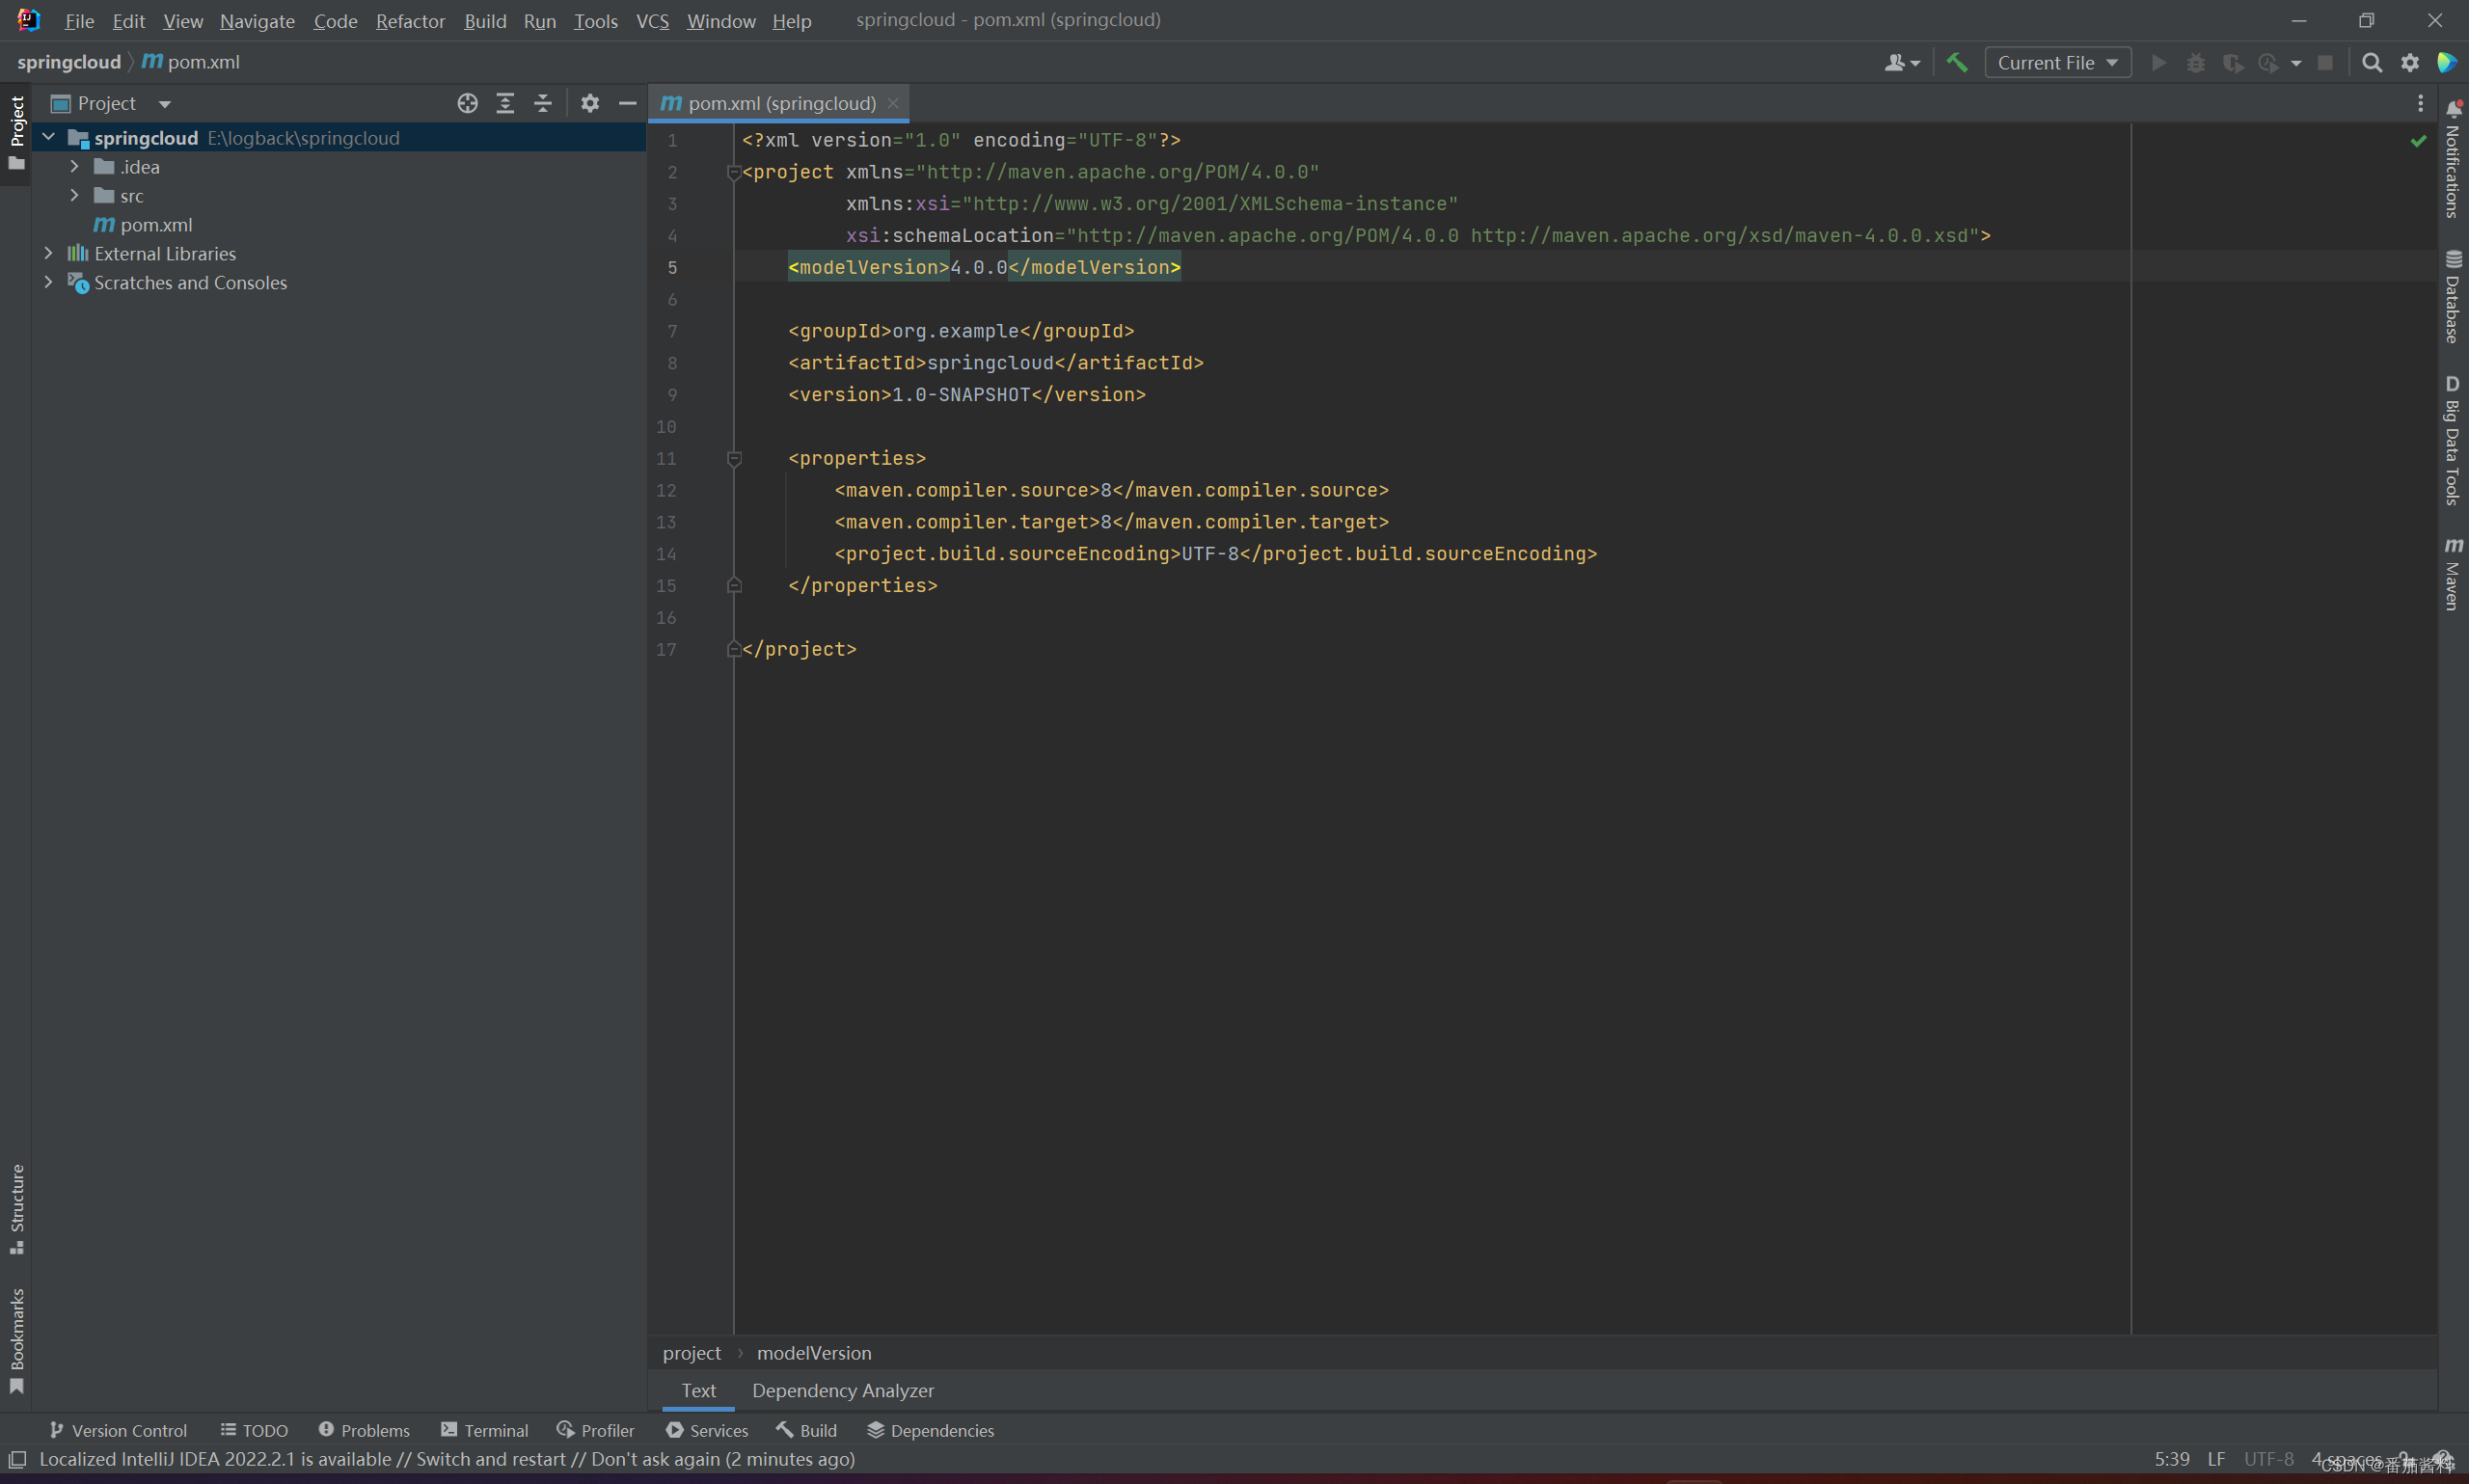Open the Refactor menu

[x=410, y=21]
